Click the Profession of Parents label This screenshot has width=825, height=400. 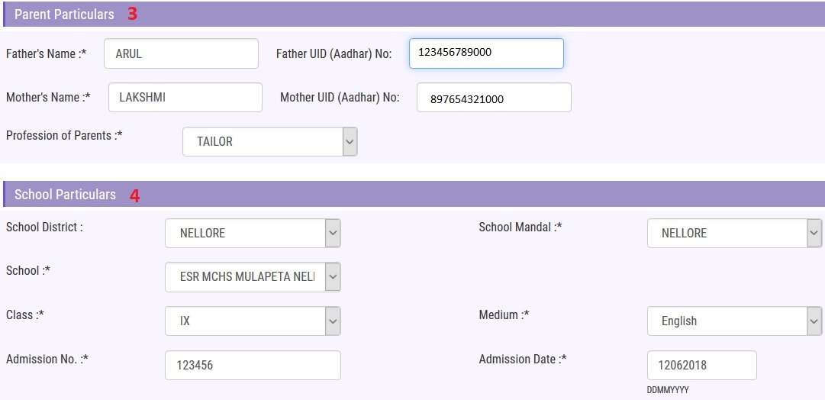(x=64, y=135)
